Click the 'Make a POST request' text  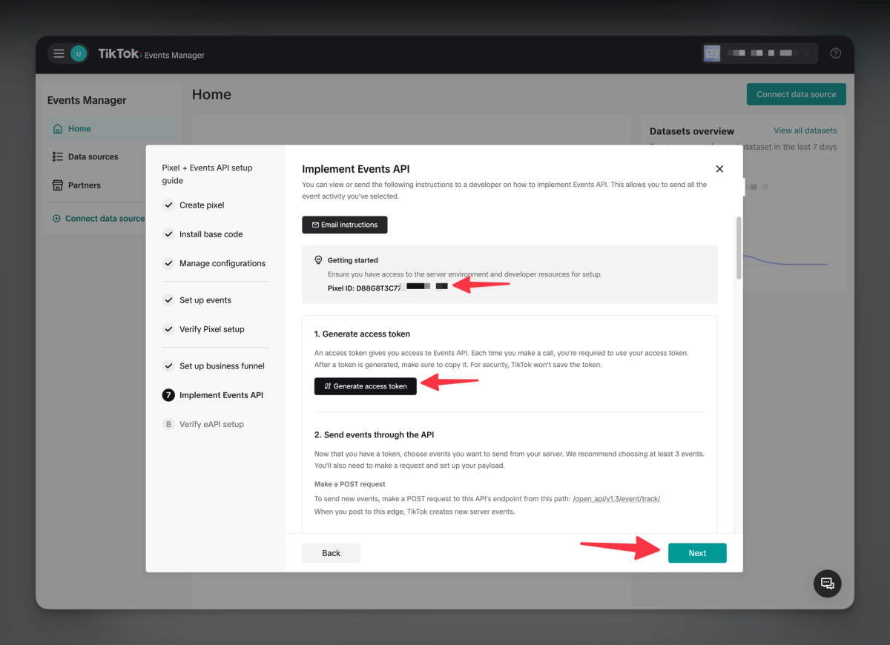(350, 484)
